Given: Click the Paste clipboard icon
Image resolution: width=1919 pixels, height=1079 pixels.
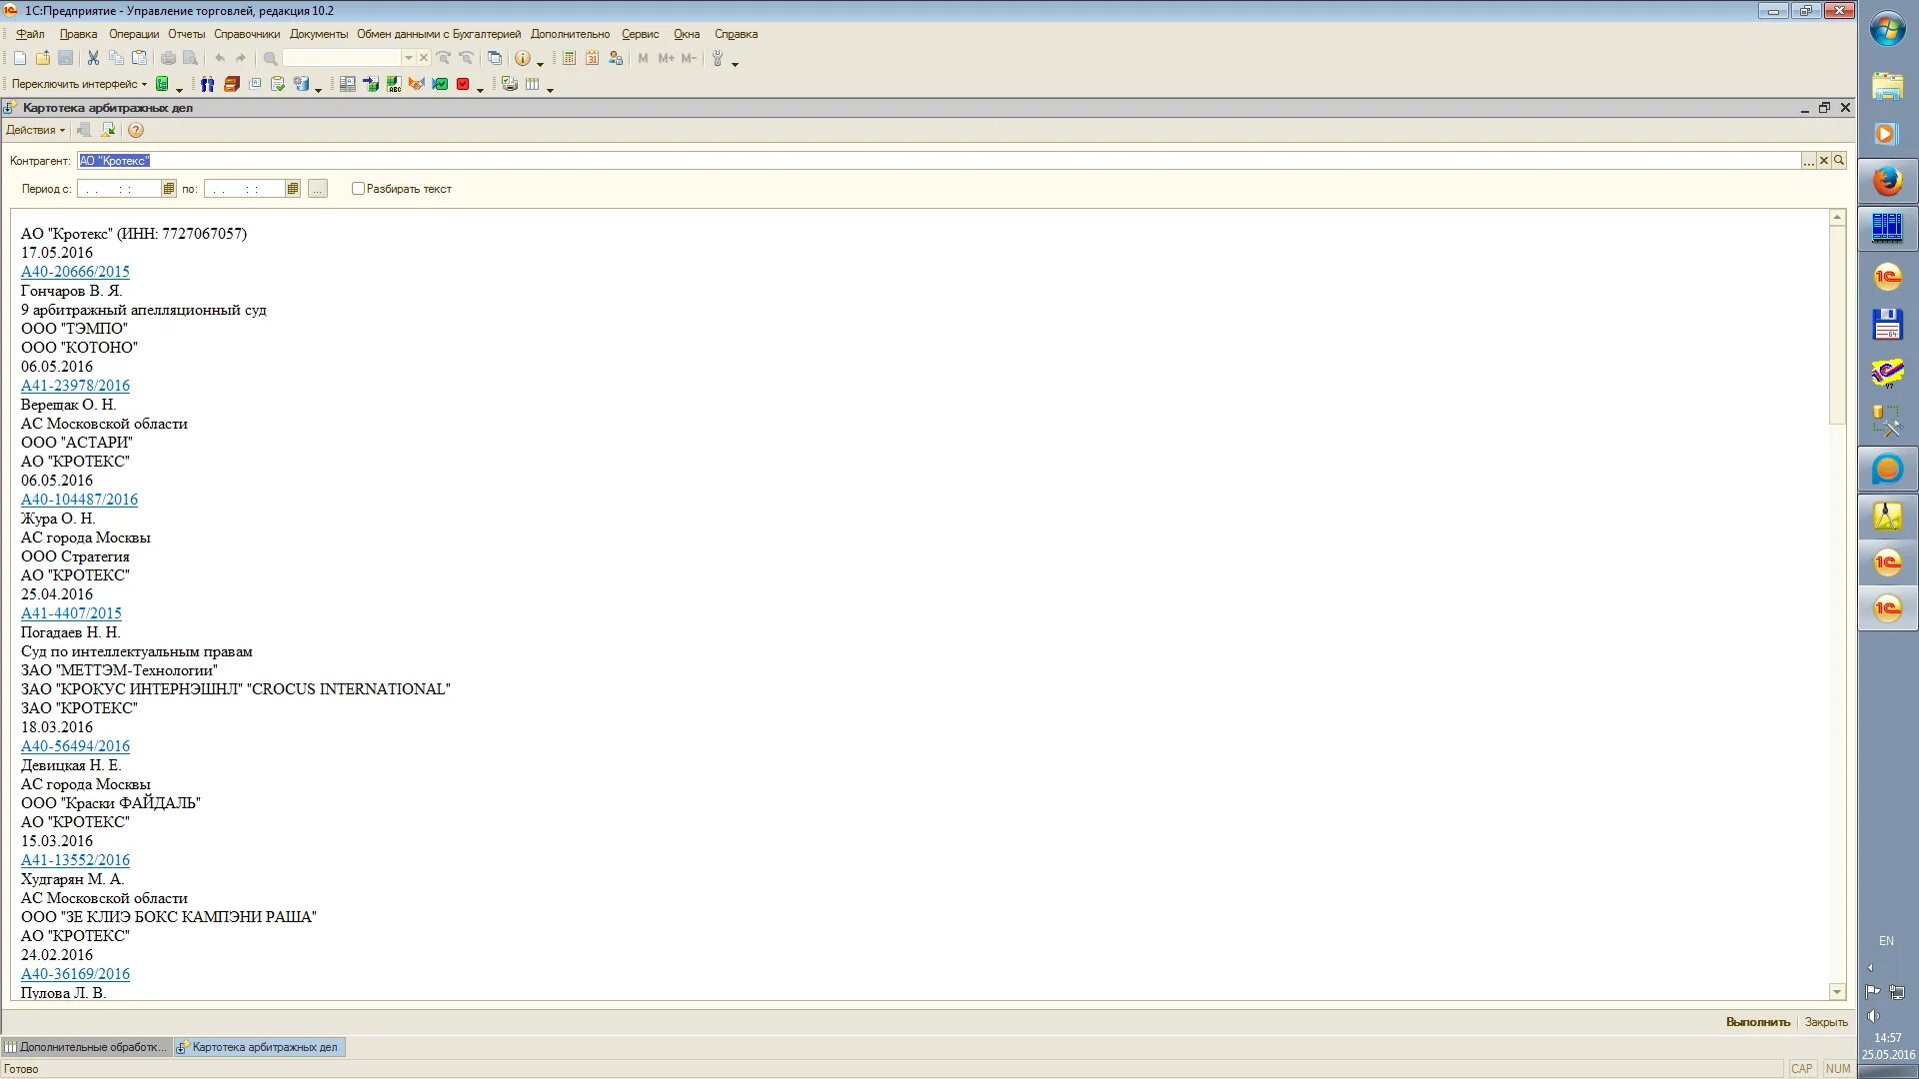Looking at the screenshot, I should tap(140, 58).
